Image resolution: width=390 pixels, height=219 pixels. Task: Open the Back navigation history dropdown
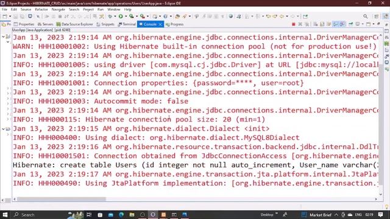coord(287,16)
